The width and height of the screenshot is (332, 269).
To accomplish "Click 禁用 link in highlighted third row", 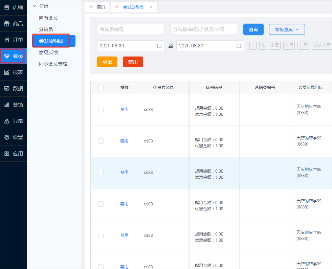I will point(124,173).
